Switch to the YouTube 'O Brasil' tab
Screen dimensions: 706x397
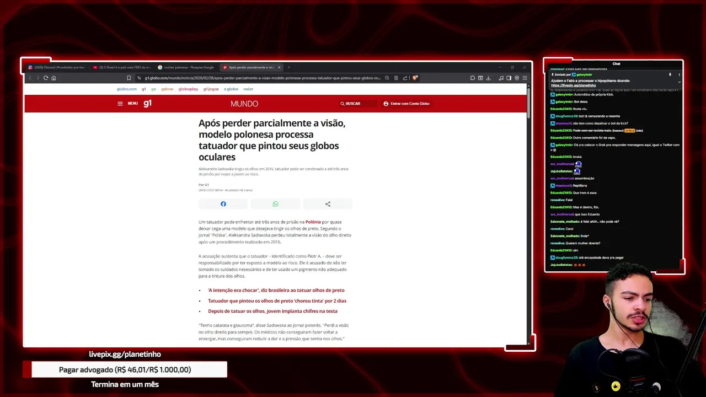[x=121, y=67]
